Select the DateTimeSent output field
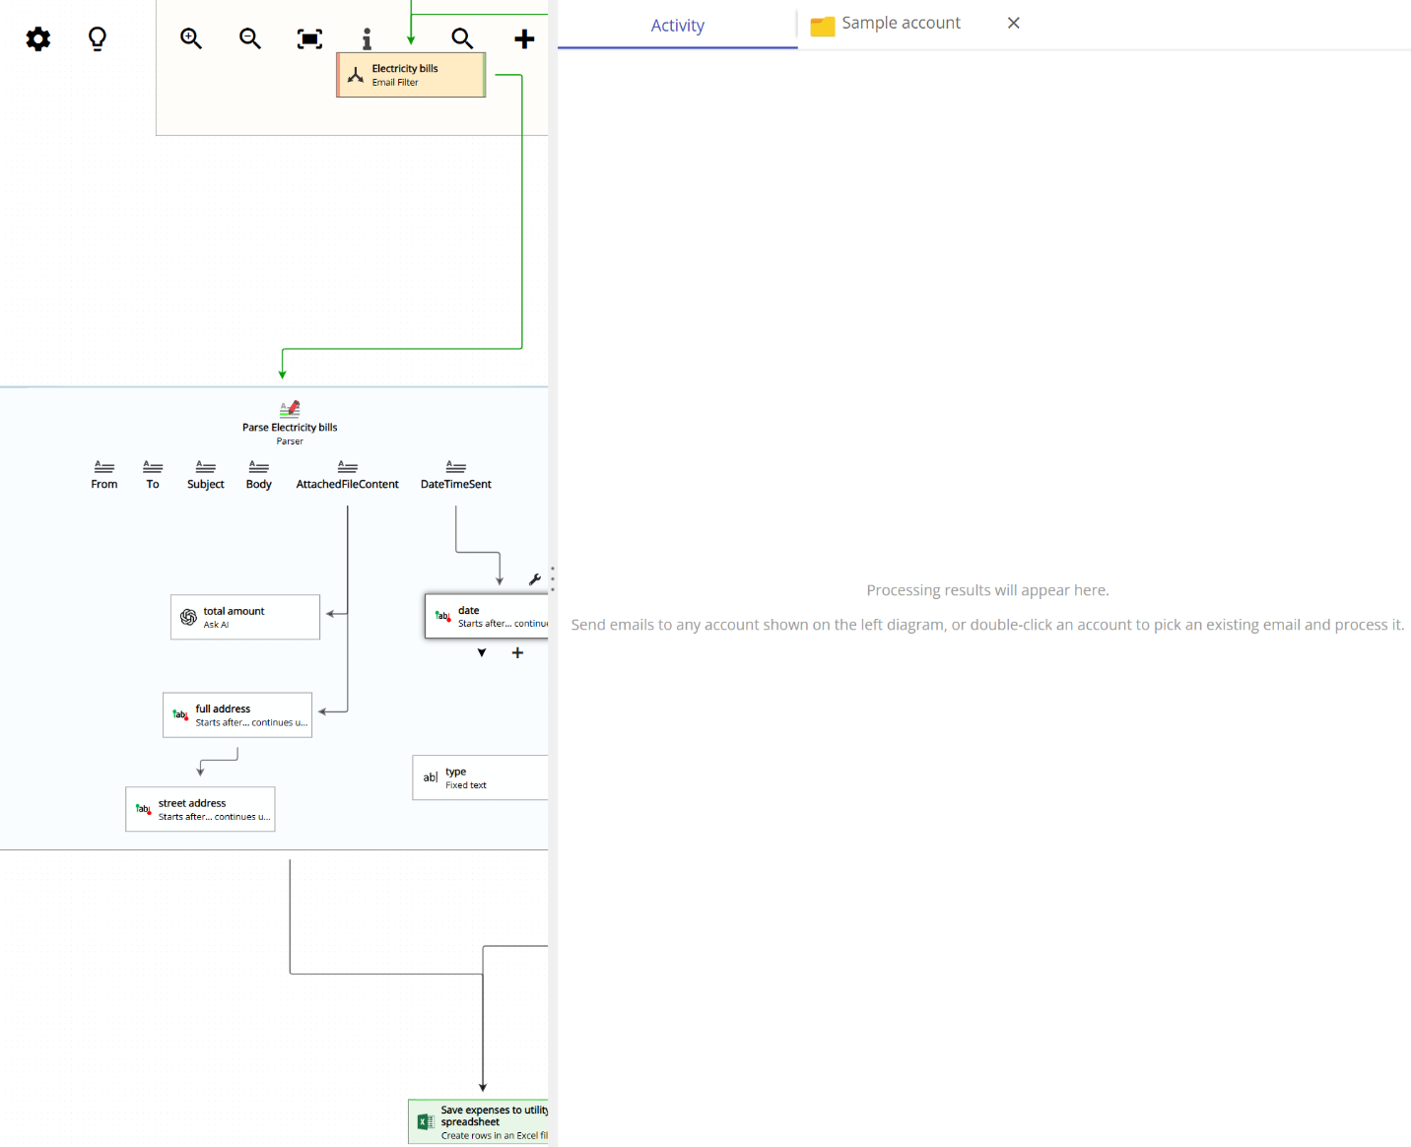 click(x=455, y=474)
